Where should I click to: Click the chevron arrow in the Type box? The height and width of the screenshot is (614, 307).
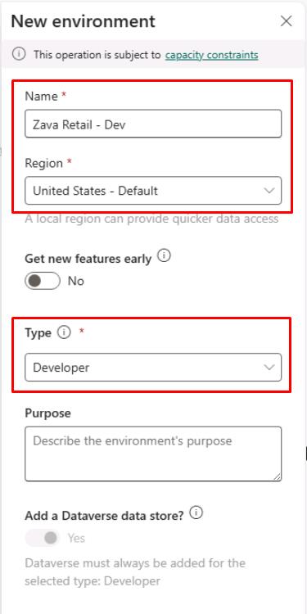pyautogui.click(x=269, y=368)
